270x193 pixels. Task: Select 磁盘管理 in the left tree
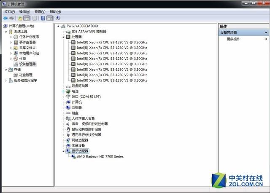(x=25, y=75)
